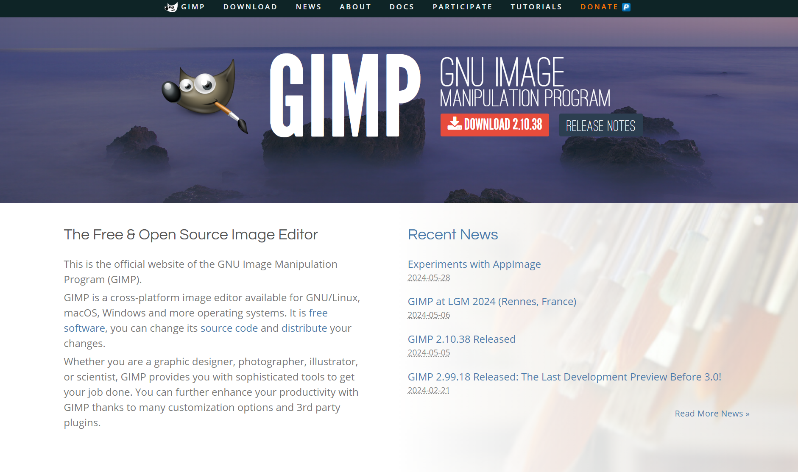Image resolution: width=798 pixels, height=472 pixels.
Task: Click the date 2024-05-05
Action: (429, 353)
